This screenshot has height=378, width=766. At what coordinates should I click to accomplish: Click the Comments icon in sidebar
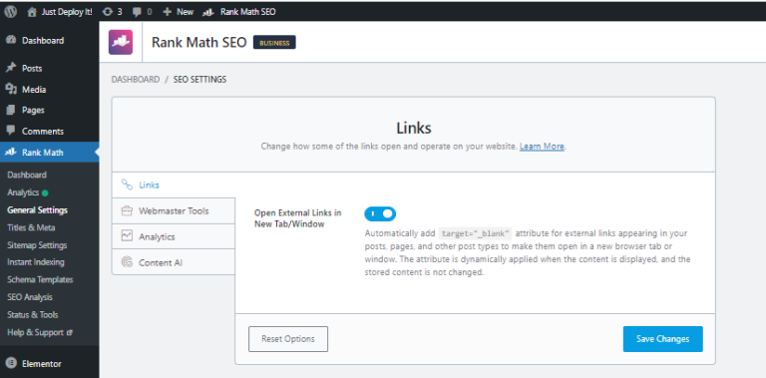pyautogui.click(x=11, y=131)
